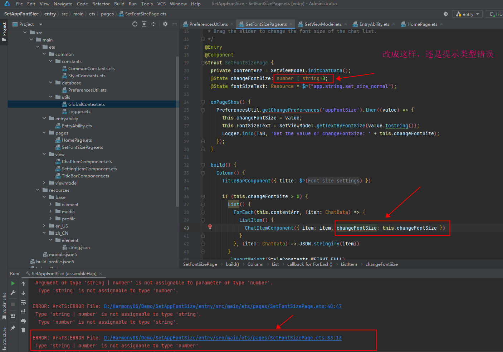503x352 pixels.
Task: Click the layout icon in Run panel
Action: (13, 316)
